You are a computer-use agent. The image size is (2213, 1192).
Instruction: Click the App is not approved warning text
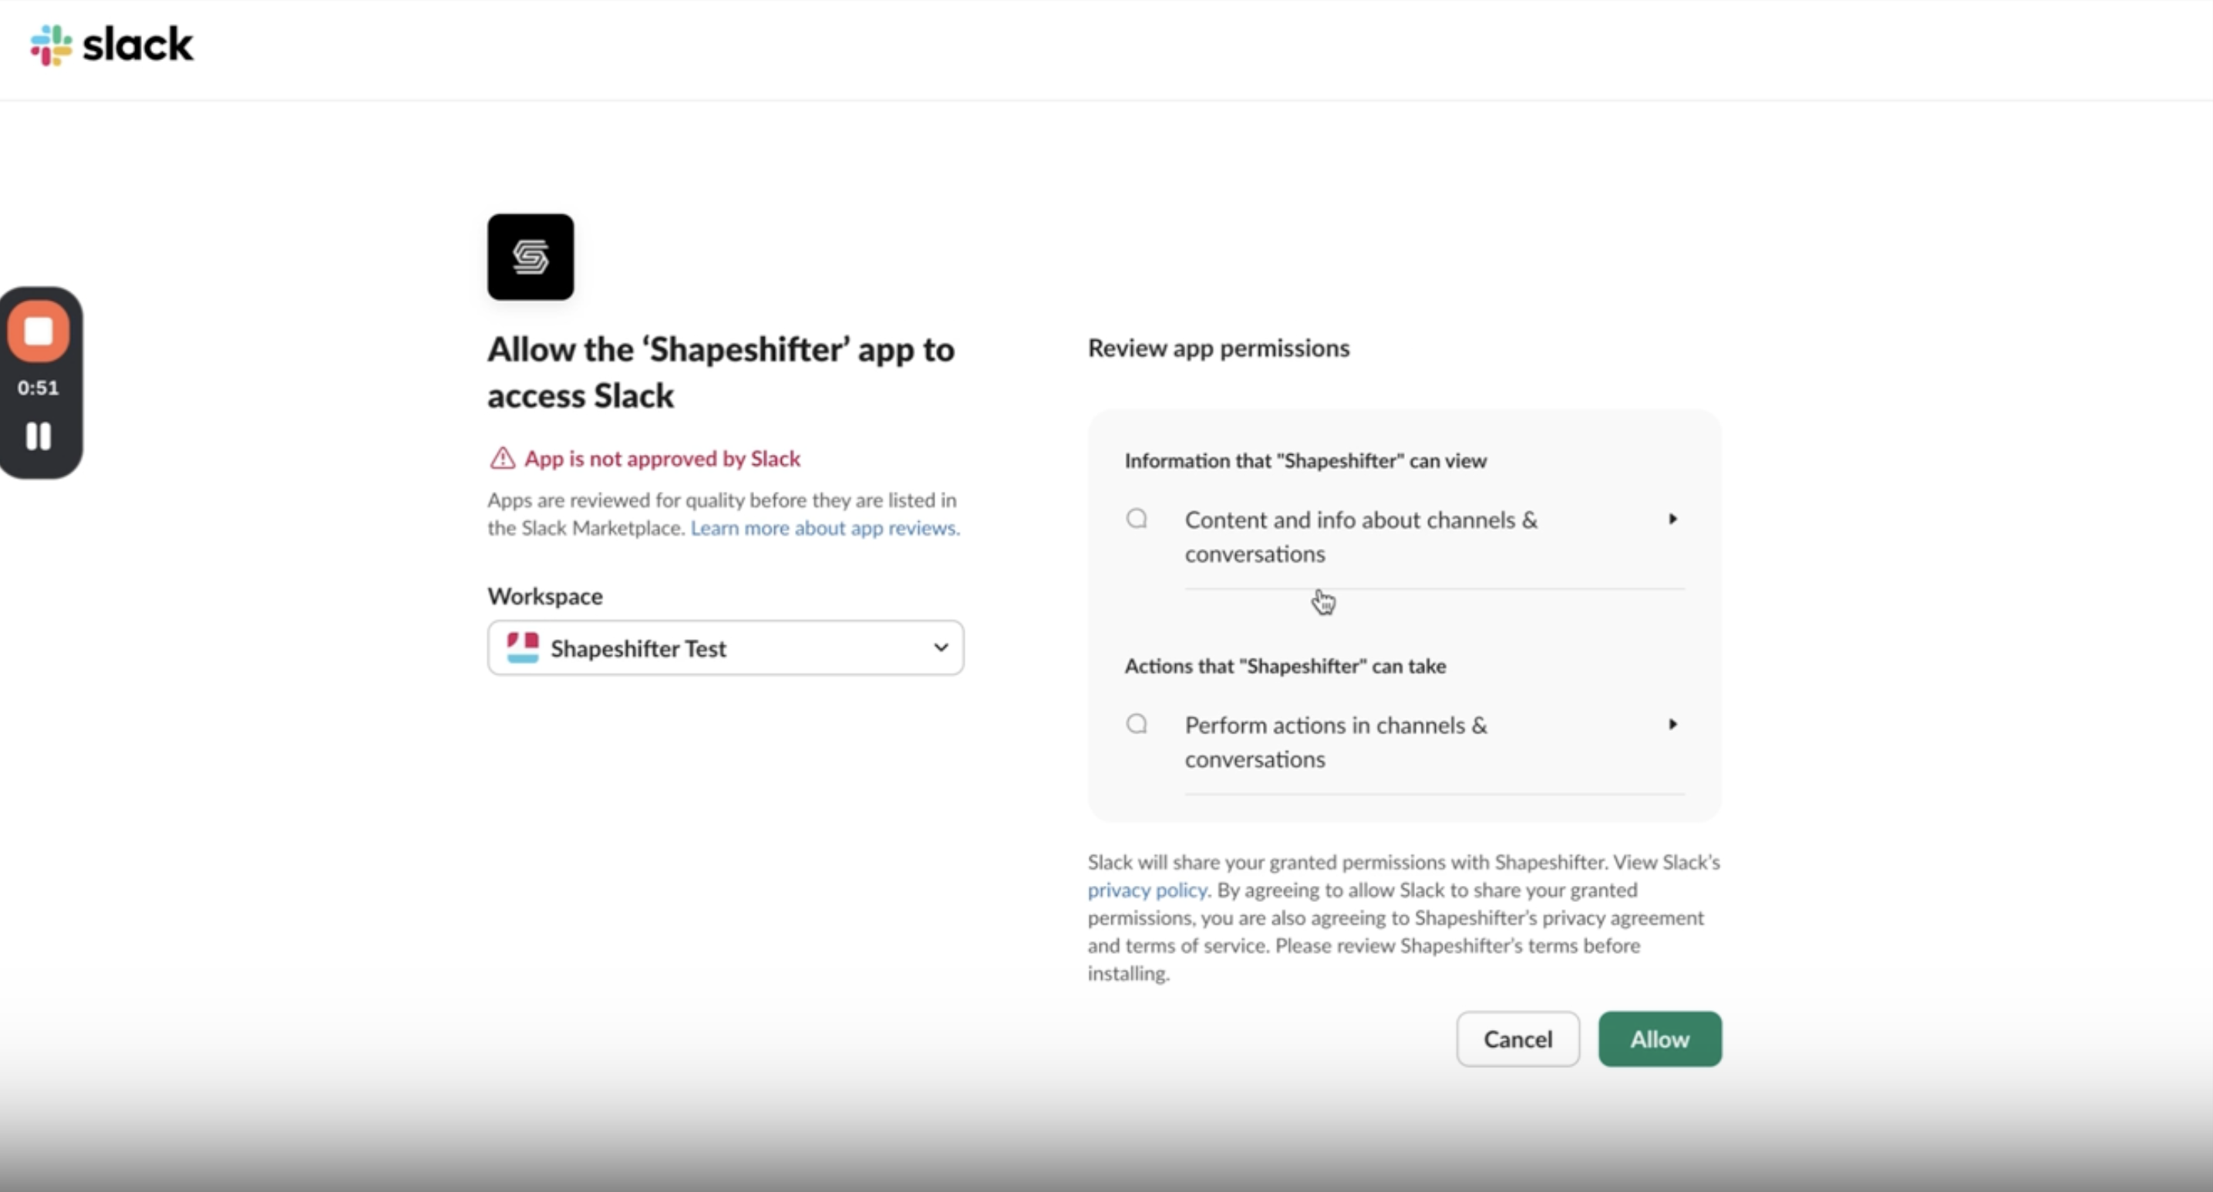click(x=662, y=459)
